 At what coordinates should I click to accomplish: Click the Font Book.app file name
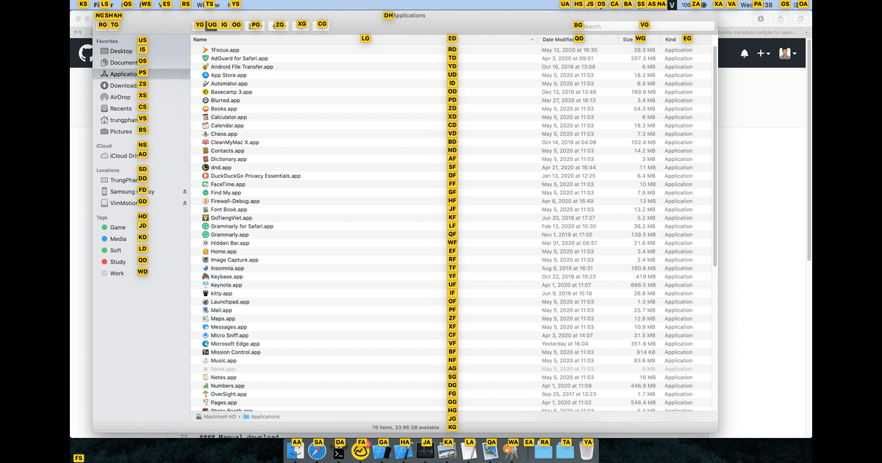[229, 209]
